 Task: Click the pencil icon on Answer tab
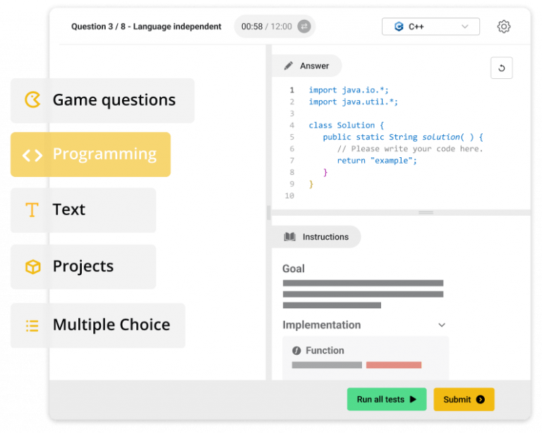(x=288, y=66)
